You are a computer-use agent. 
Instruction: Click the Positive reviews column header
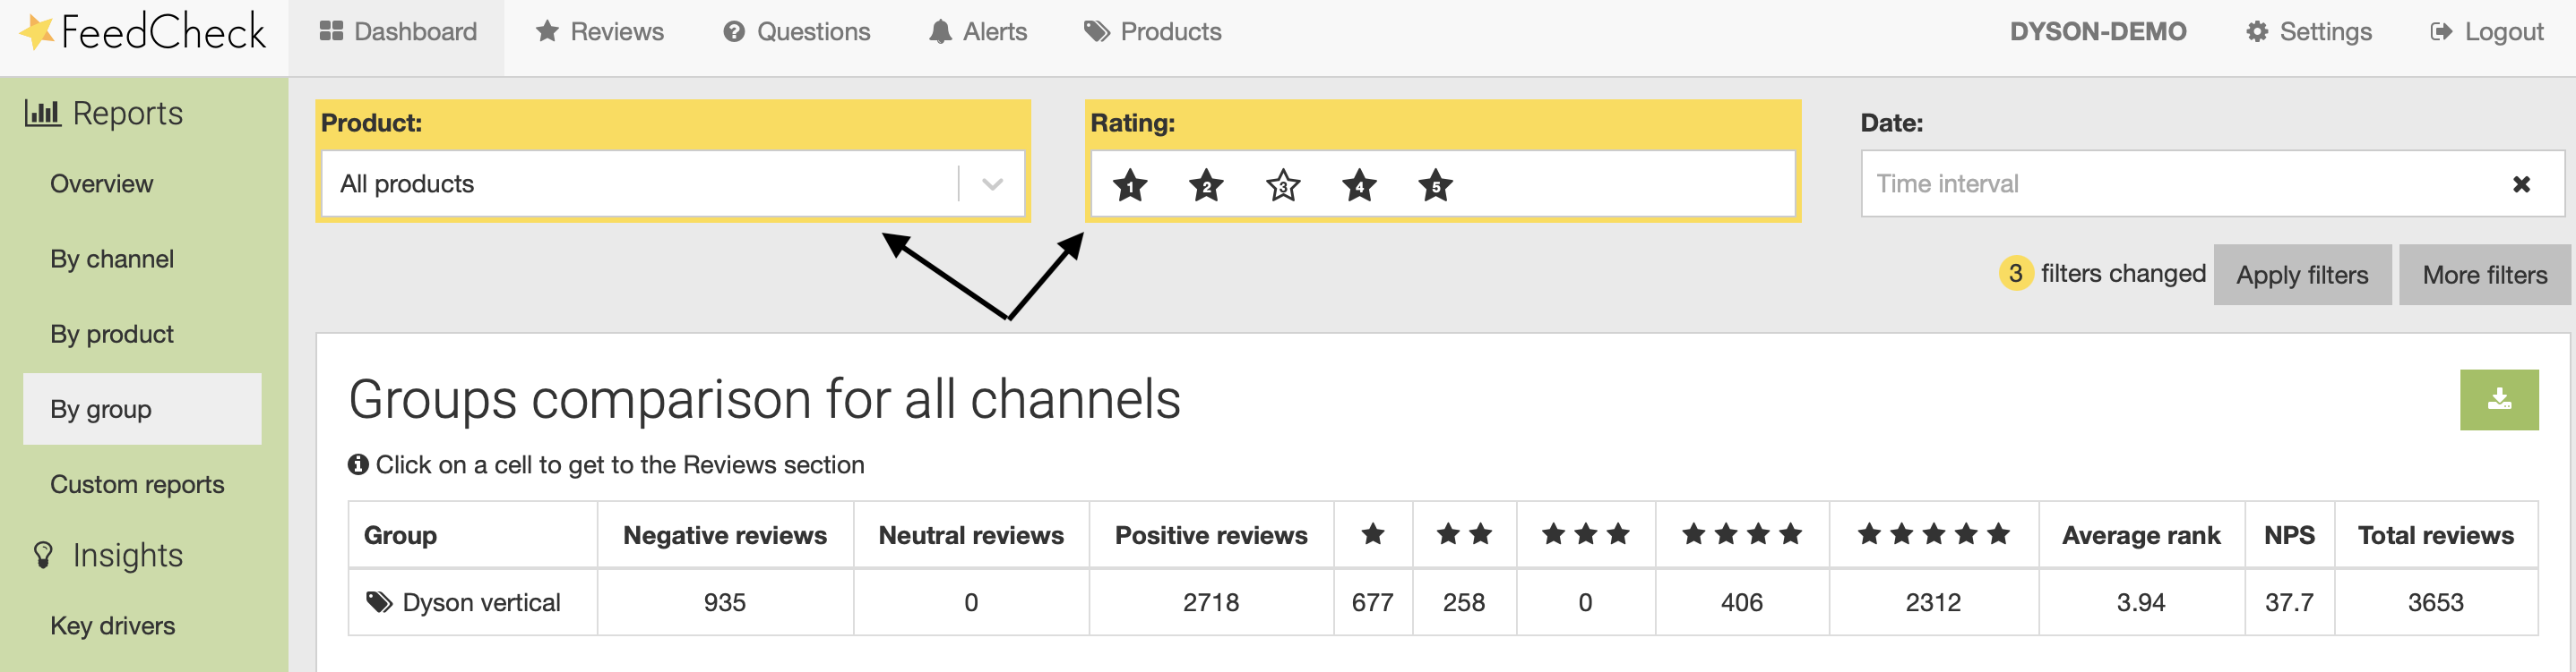point(1211,535)
